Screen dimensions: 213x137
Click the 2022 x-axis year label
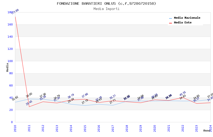(183, 128)
